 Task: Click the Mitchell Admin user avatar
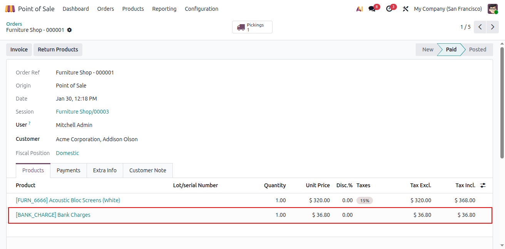[x=493, y=9]
